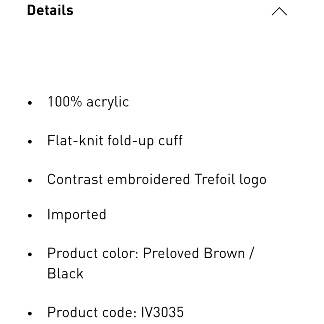Click the bullet dot beside Product color

30,254
